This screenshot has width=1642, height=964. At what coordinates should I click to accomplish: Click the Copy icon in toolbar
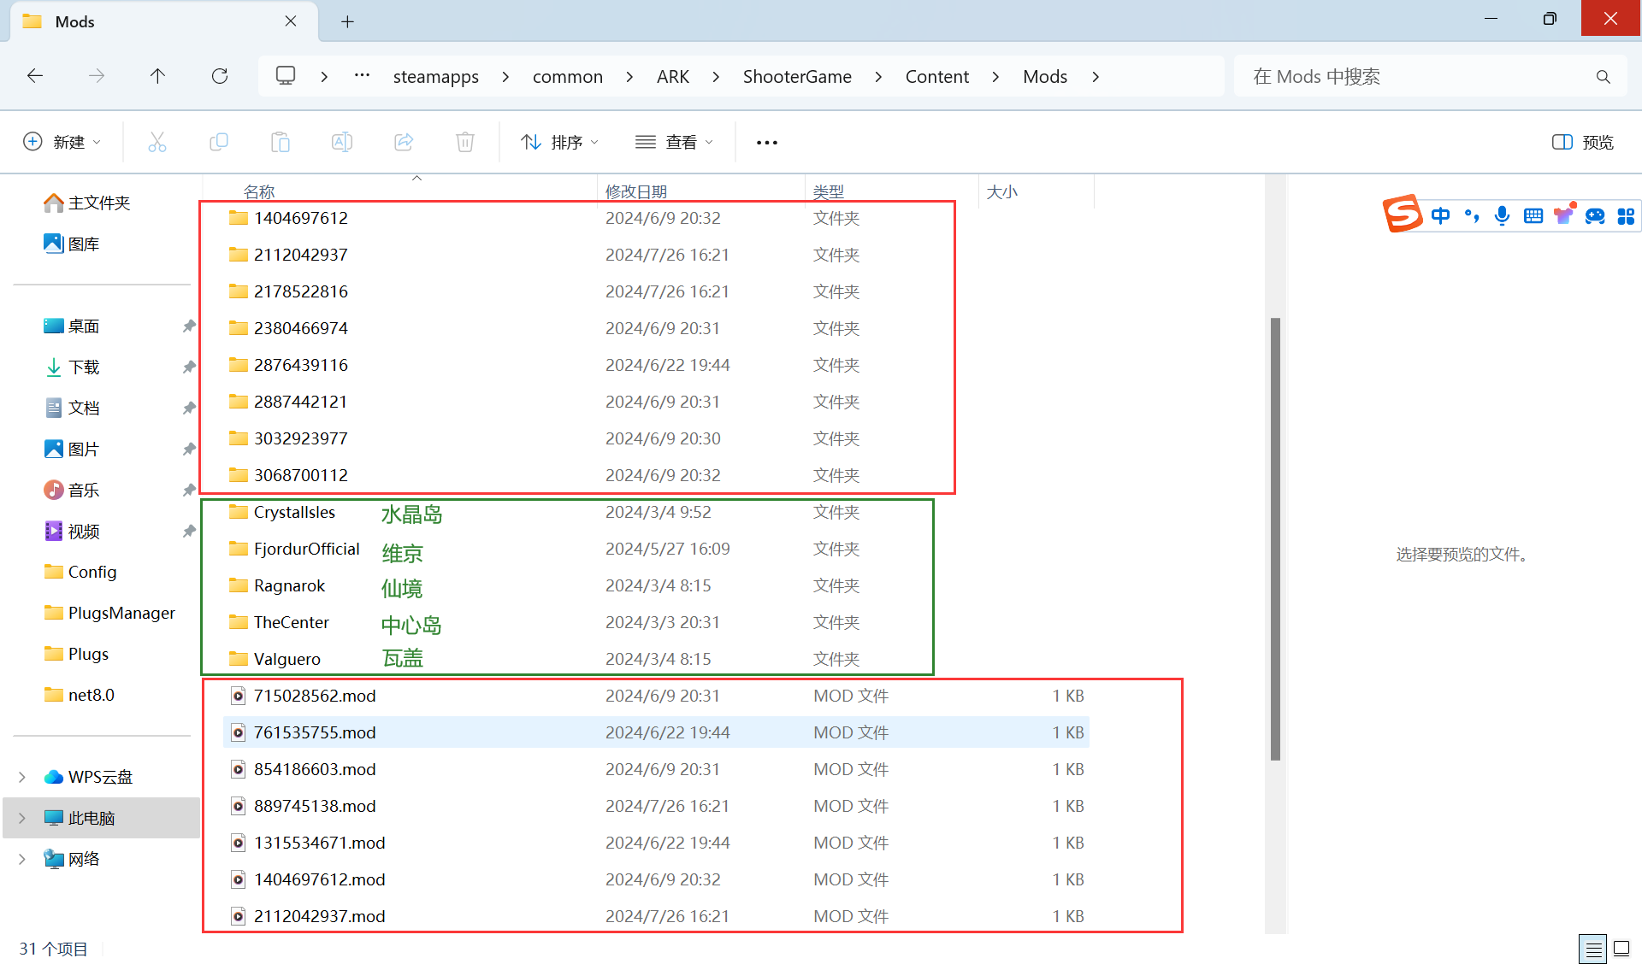[219, 142]
